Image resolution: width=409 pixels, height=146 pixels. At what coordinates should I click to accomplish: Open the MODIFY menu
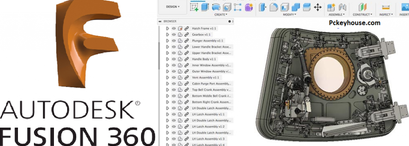[x=290, y=15]
